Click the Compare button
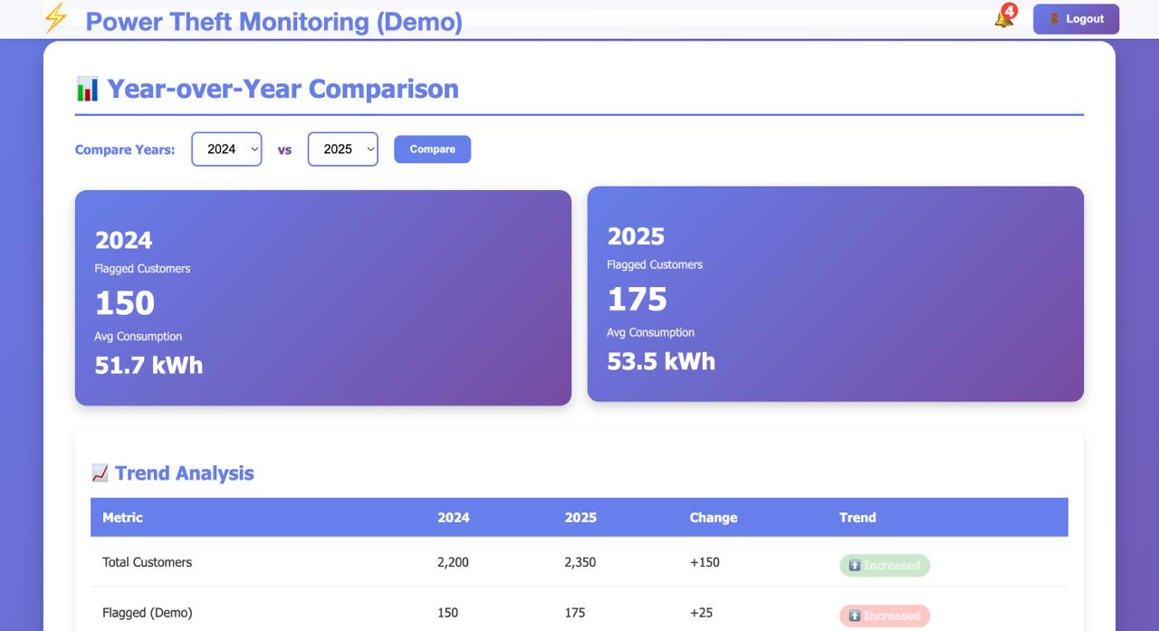Viewport: 1159px width, 631px height. (432, 149)
